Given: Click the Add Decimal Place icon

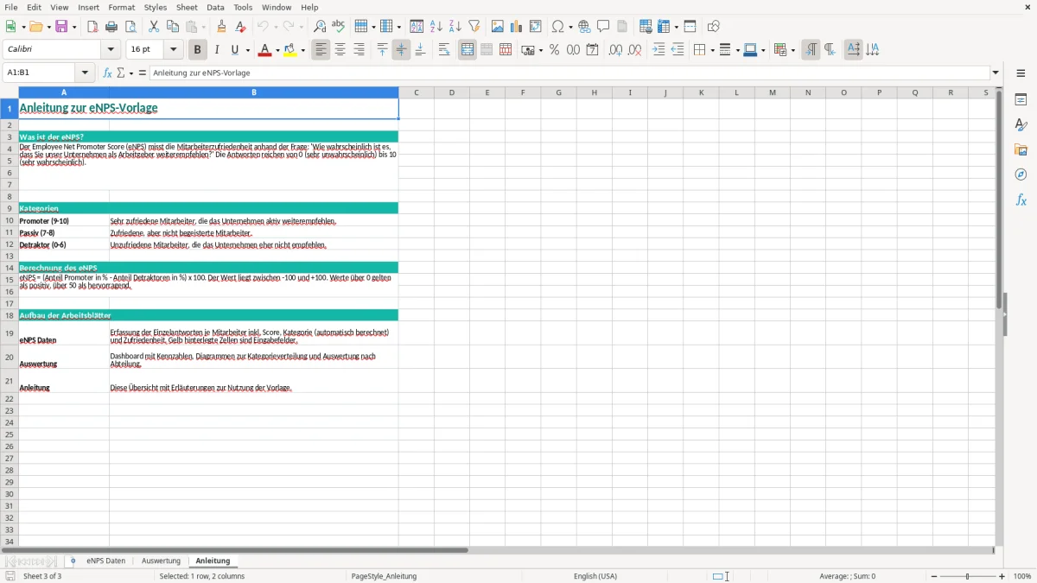Looking at the screenshot, I should tap(615, 50).
